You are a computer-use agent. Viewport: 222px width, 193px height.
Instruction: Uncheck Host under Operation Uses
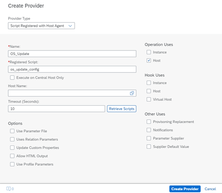tap(149, 60)
